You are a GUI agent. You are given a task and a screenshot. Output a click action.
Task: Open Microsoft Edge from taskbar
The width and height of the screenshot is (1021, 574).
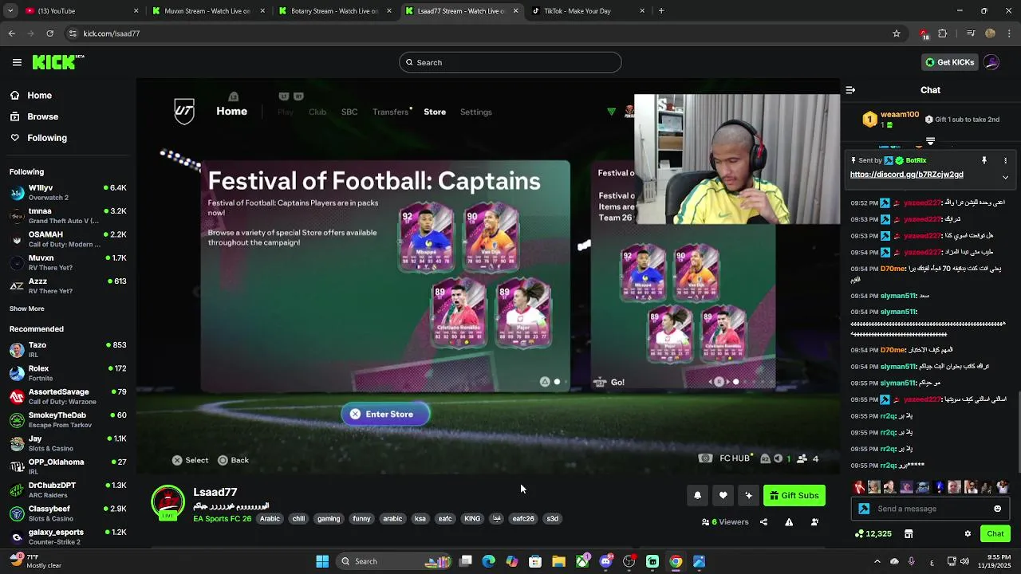point(489,561)
